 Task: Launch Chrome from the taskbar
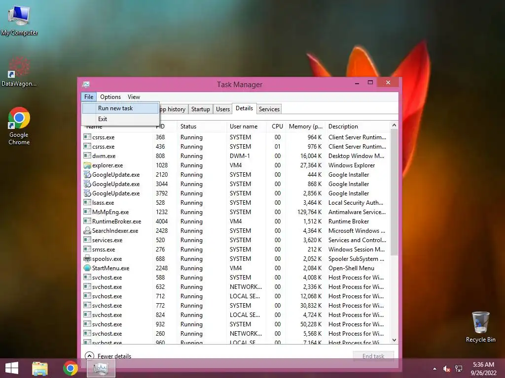[70, 368]
